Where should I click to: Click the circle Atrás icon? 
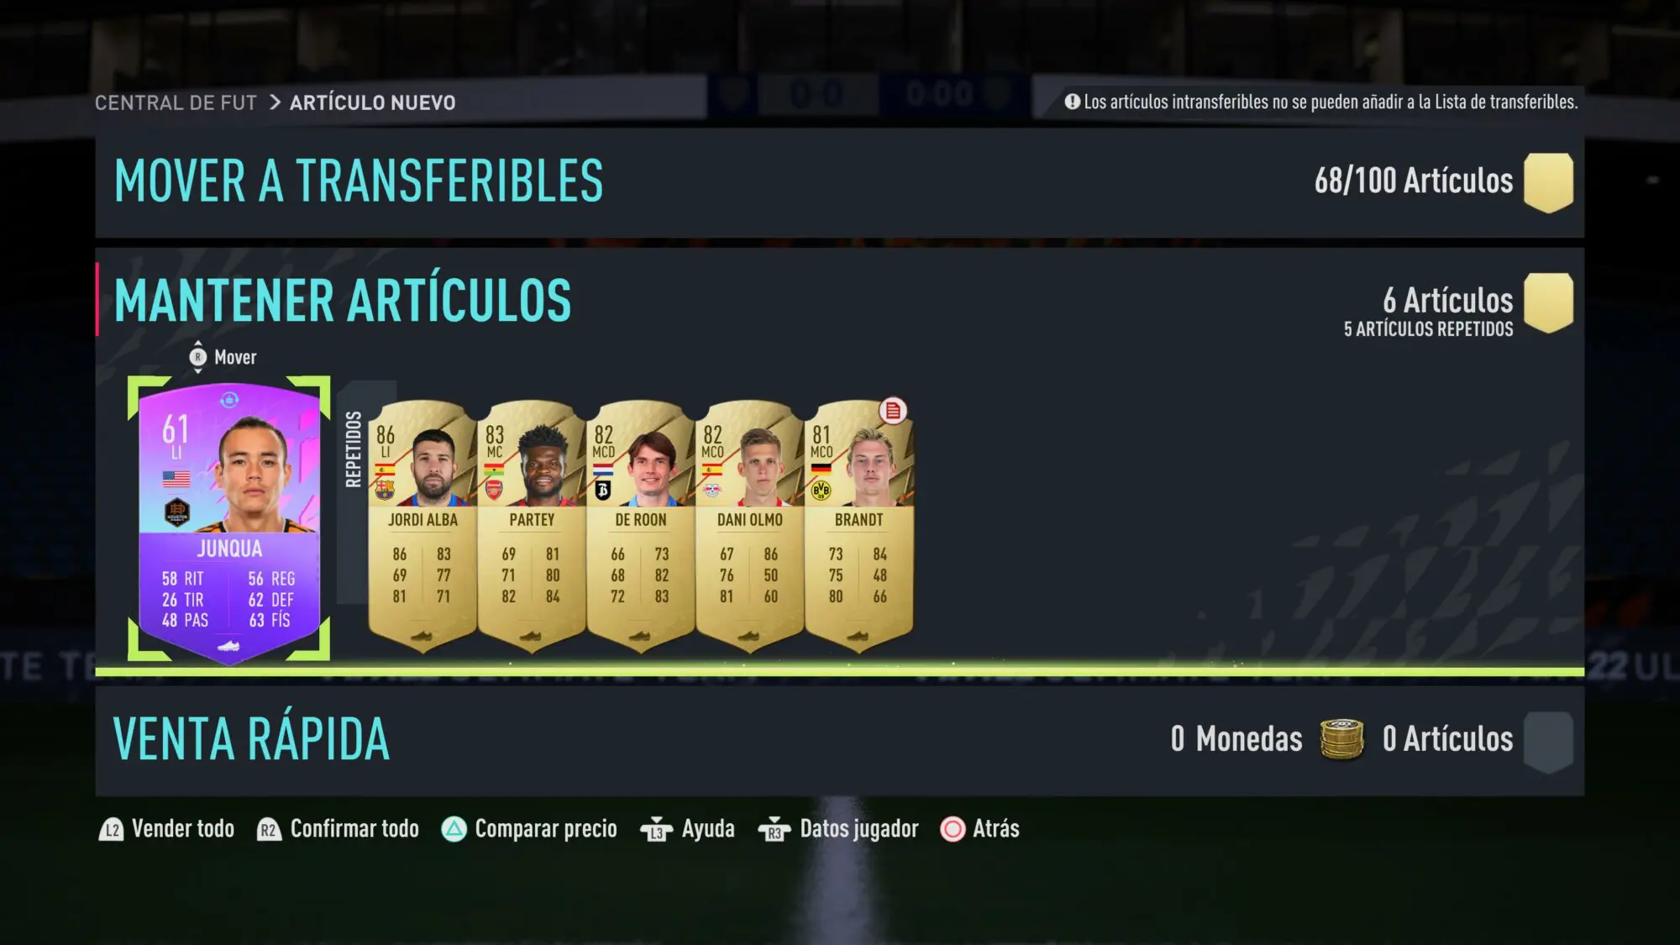coord(953,829)
